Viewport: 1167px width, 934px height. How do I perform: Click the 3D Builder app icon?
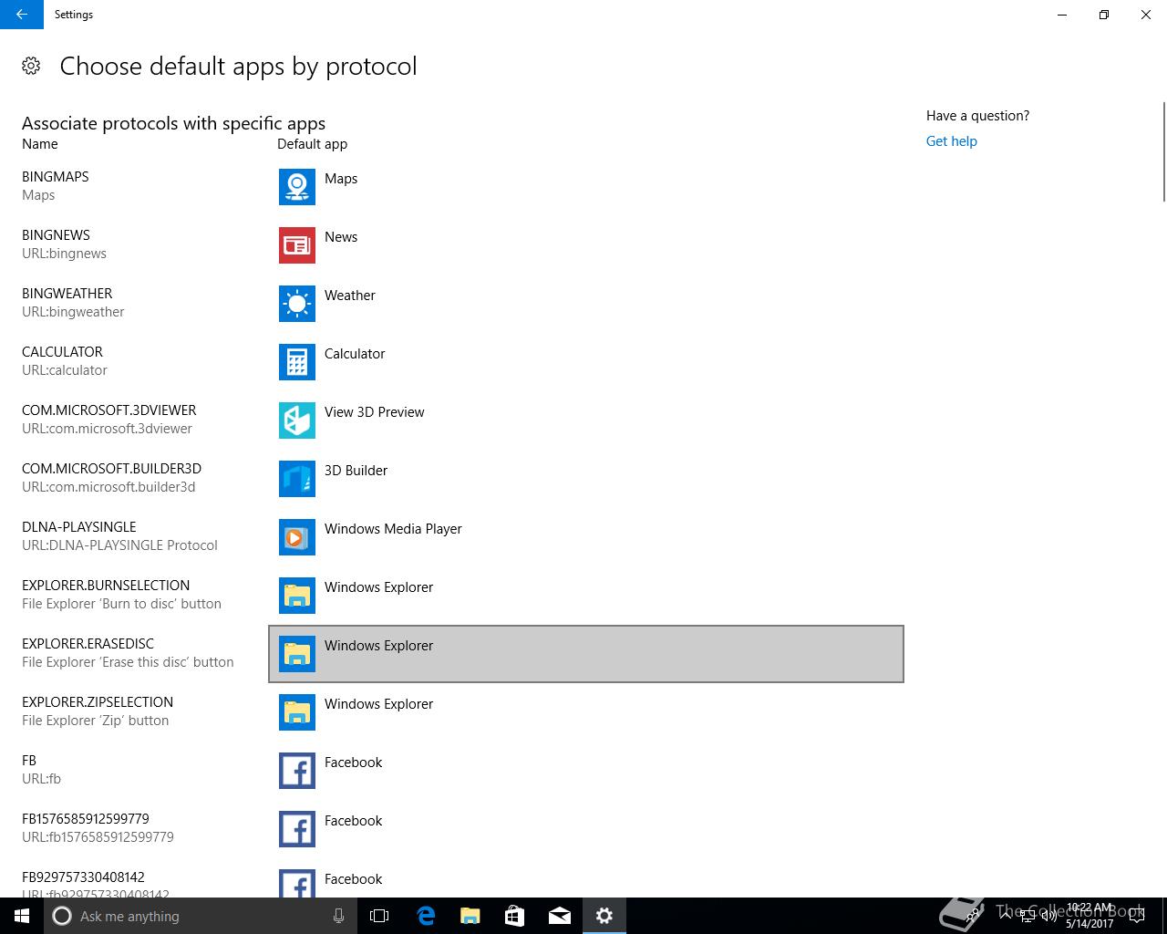pyautogui.click(x=297, y=479)
